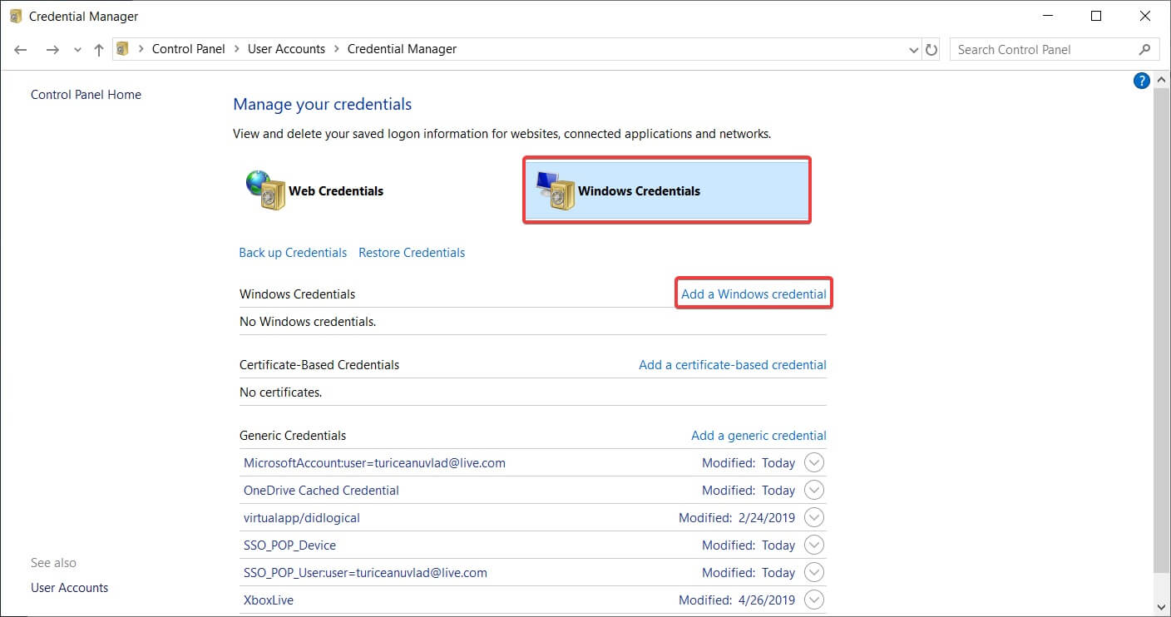Click the address bar safe icon
Viewport: 1171px width, 617px height.
[123, 49]
